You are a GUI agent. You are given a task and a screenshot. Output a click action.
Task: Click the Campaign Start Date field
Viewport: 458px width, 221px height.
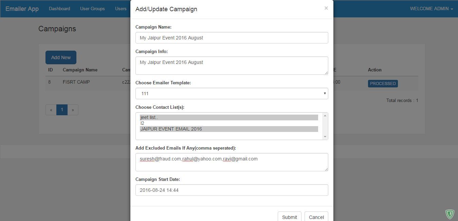pyautogui.click(x=232, y=190)
